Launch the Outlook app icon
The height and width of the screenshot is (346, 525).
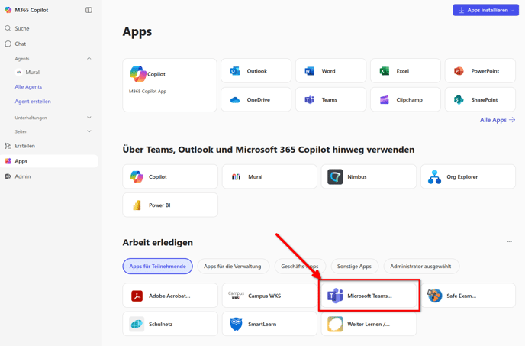235,71
